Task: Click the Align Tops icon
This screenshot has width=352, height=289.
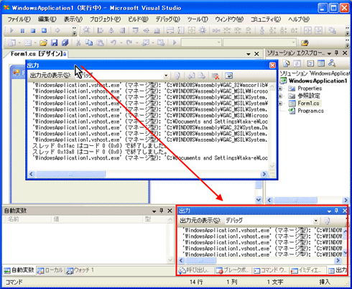Action: tap(135, 30)
